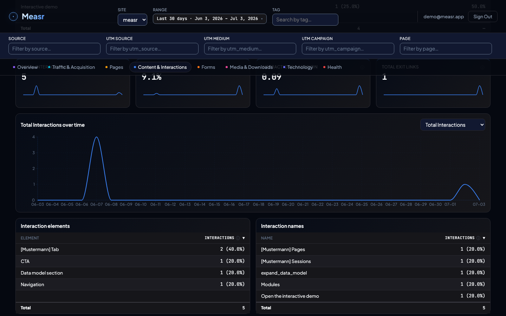The height and width of the screenshot is (316, 506).
Task: Sort Interaction names by interactions arrow
Action: [x=484, y=238]
